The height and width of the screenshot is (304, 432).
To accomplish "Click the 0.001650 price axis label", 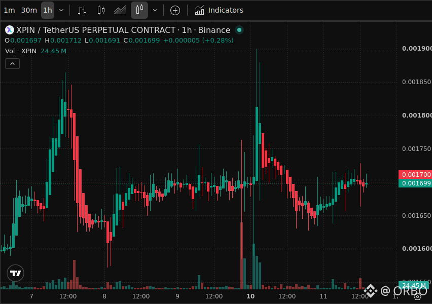I will point(416,215).
